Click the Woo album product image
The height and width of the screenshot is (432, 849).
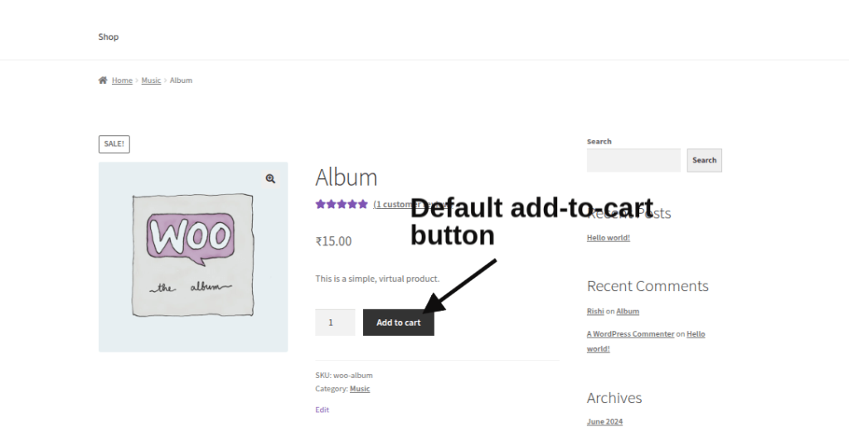pyautogui.click(x=193, y=257)
